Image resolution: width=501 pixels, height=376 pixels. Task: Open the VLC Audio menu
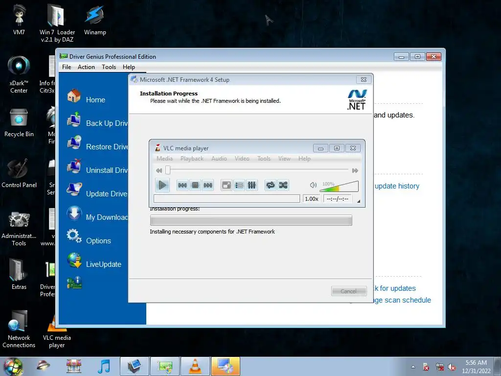coord(219,159)
